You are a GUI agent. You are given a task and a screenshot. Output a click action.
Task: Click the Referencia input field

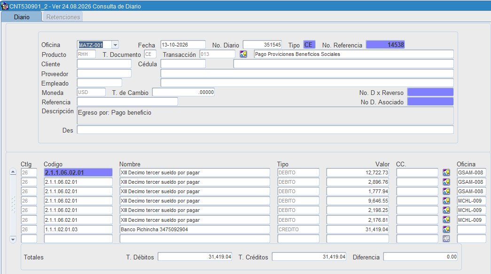pos(127,102)
